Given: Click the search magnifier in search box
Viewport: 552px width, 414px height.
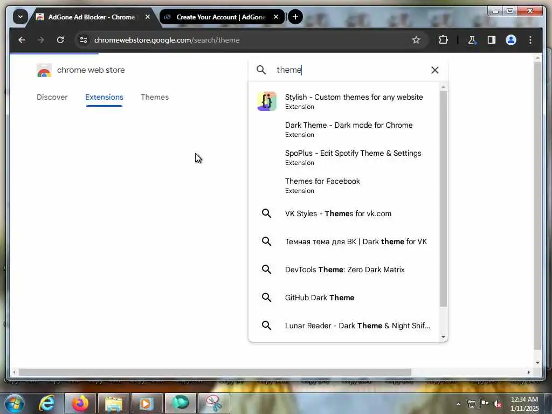Looking at the screenshot, I should [x=261, y=70].
